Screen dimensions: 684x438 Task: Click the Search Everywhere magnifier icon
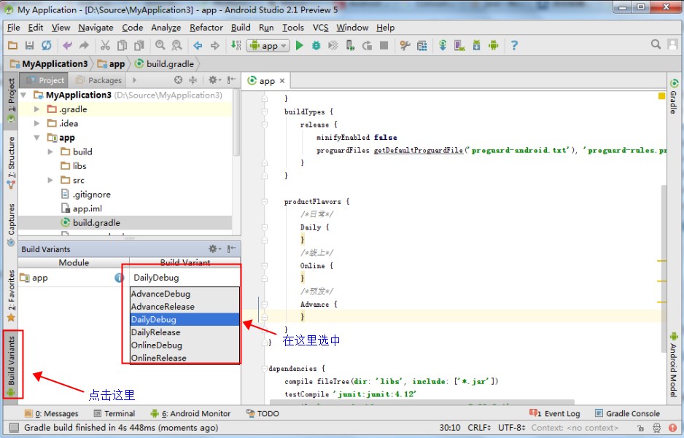(656, 44)
